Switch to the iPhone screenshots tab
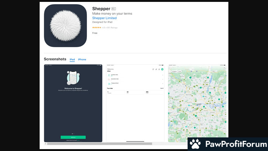268x151 pixels. (82, 60)
